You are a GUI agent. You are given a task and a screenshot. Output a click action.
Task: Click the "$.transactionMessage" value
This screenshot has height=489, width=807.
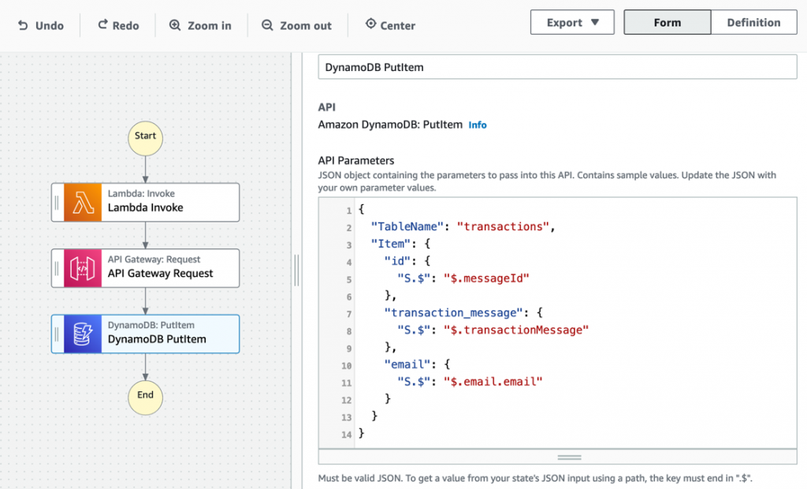point(515,330)
